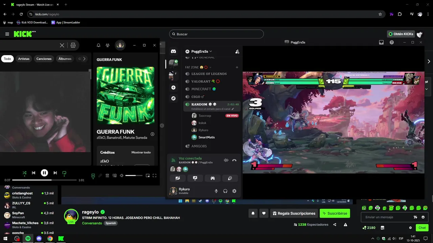Seek in the Spotify song progress bar
Image resolution: width=433 pixels, height=243 pixels.
pos(44,180)
